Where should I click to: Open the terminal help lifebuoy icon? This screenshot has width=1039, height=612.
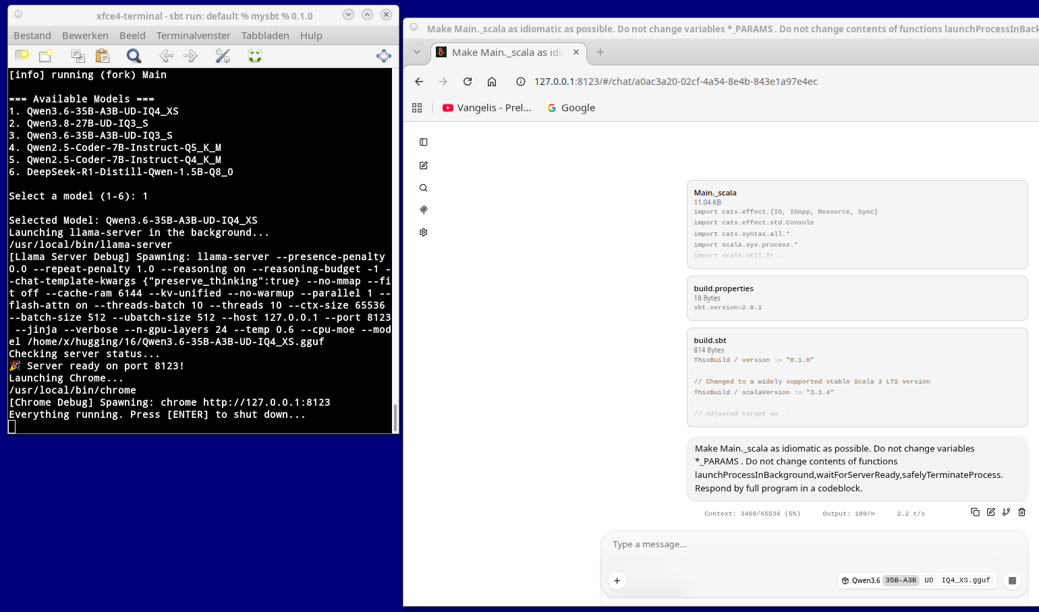255,56
